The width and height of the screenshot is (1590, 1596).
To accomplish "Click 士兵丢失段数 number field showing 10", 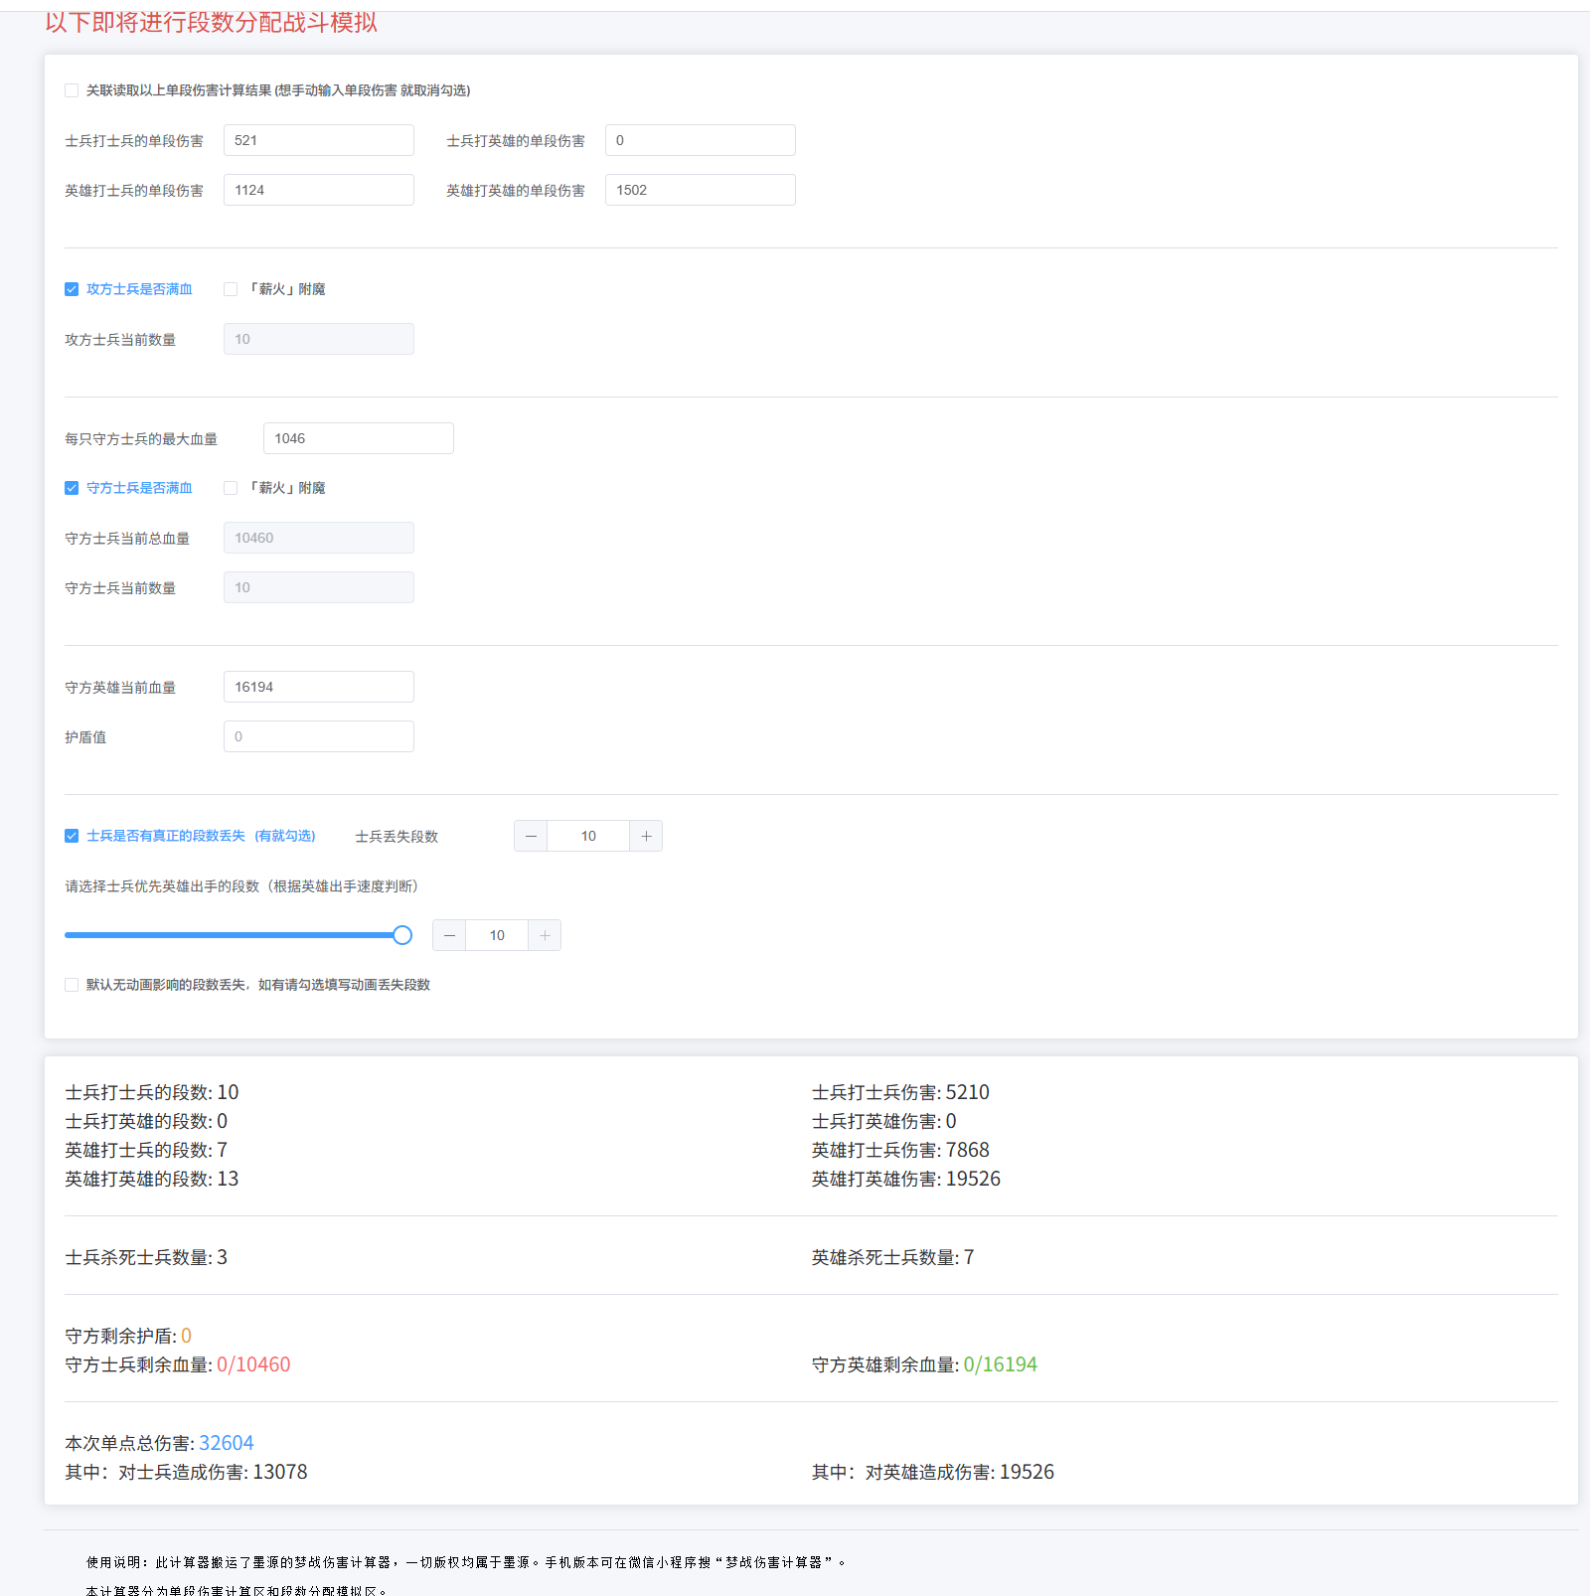I will [x=588, y=836].
